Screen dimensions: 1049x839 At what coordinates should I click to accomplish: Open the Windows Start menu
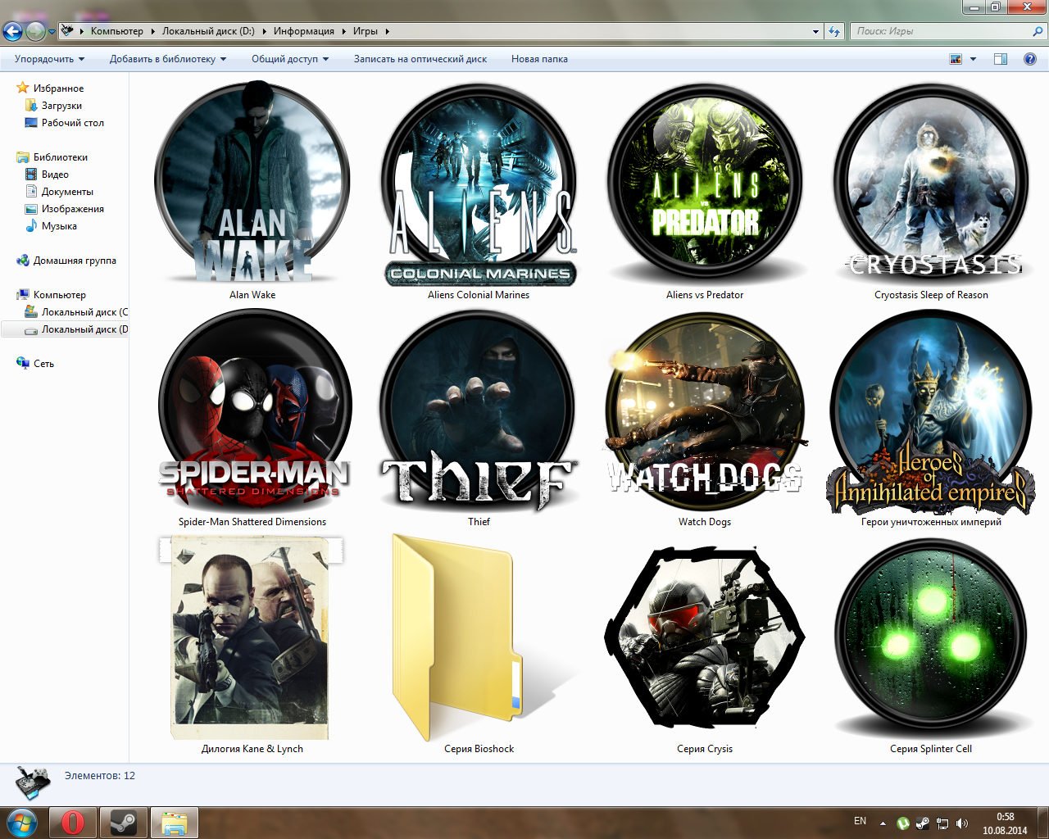pos(22,823)
